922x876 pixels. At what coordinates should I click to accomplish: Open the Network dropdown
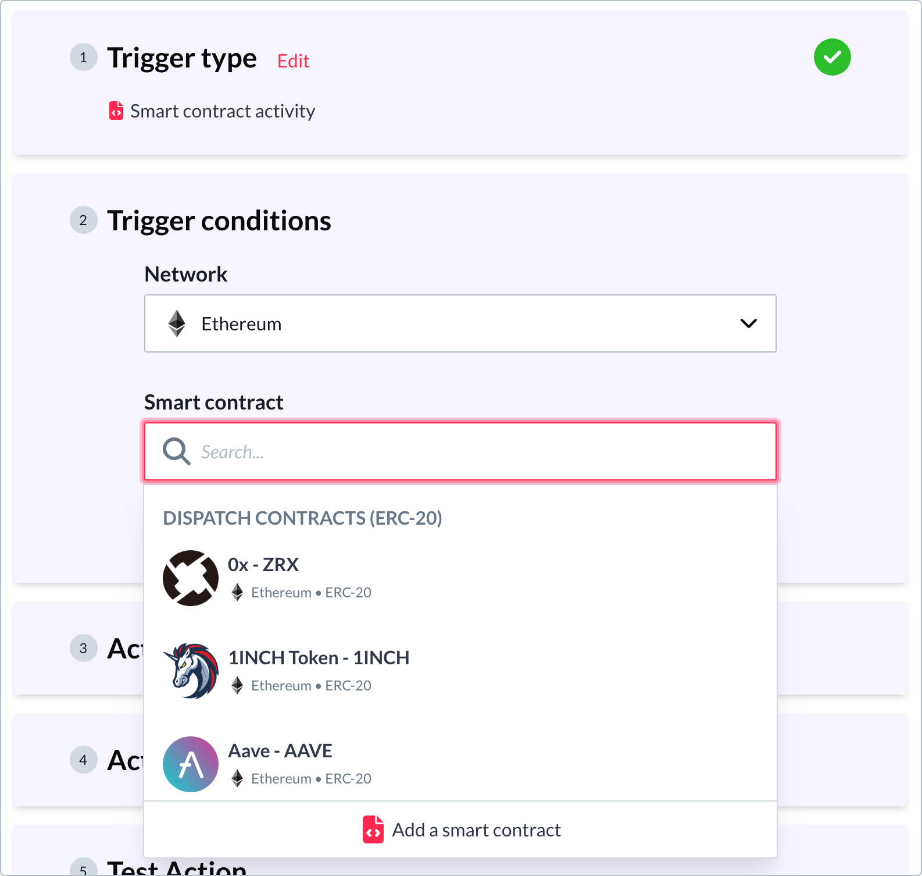click(459, 323)
